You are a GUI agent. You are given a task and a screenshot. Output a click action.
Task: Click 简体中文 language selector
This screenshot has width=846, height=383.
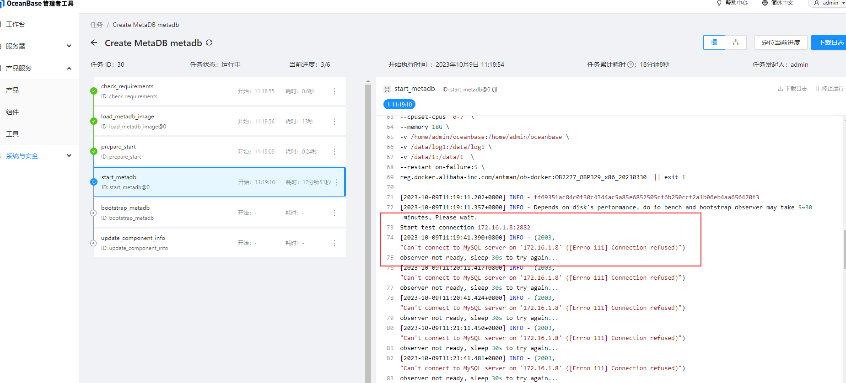[x=782, y=3]
